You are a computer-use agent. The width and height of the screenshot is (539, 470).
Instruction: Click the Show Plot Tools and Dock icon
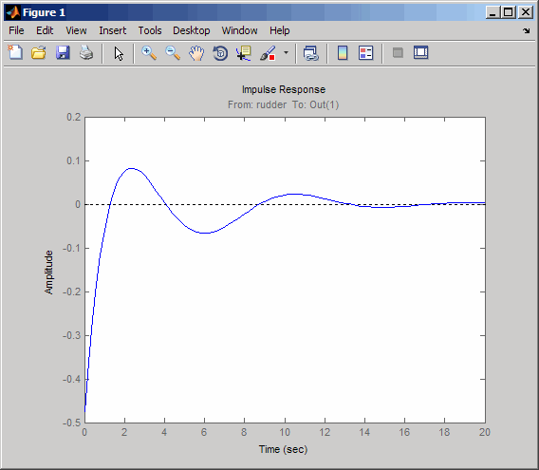(421, 53)
